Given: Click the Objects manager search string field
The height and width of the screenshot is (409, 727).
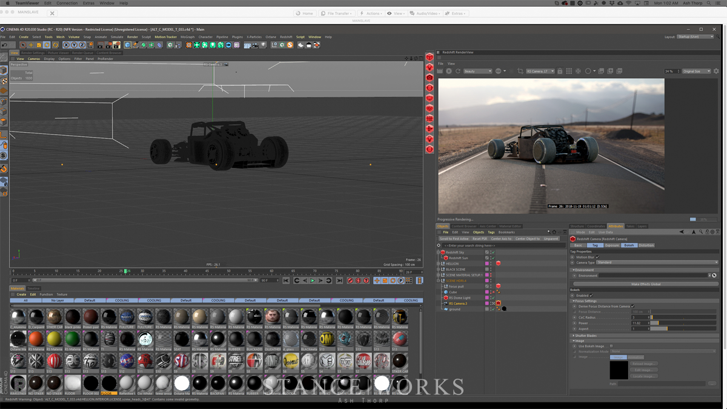Looking at the screenshot, I should [x=504, y=245].
